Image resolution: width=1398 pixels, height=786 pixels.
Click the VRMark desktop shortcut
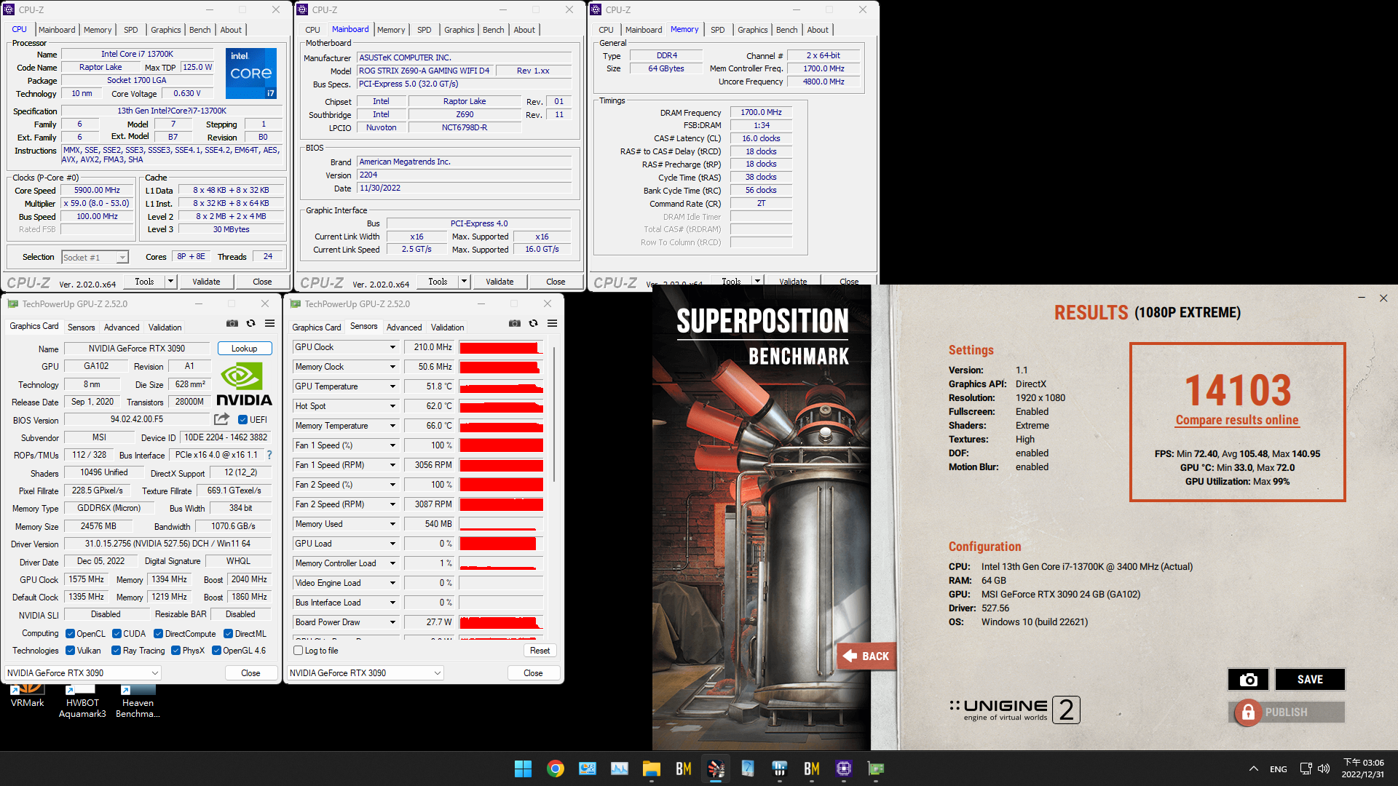click(x=28, y=696)
